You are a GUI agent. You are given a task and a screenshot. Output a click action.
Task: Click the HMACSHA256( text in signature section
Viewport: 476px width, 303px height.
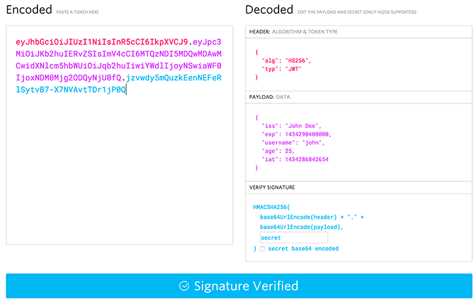[272, 207]
